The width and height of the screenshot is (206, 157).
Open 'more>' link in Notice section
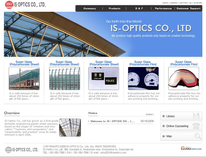tap(150, 114)
